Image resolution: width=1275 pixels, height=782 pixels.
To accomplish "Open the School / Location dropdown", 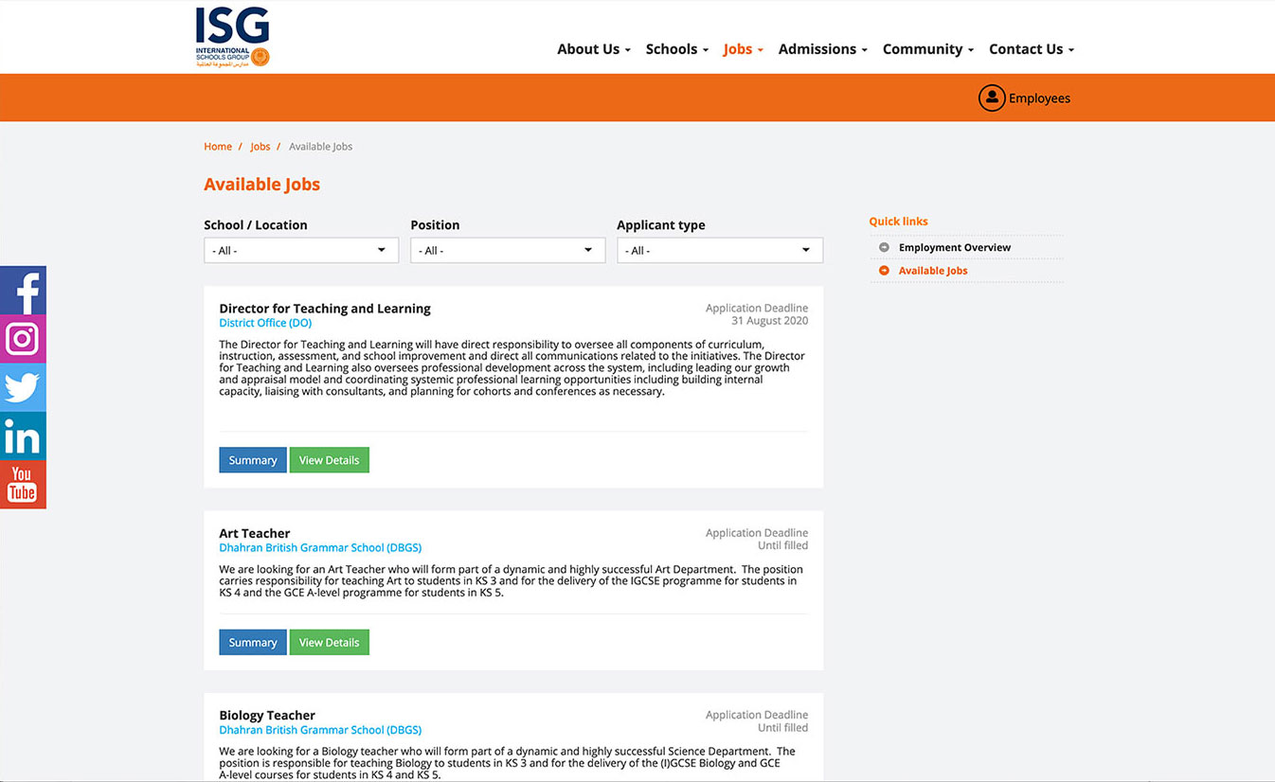I will tap(300, 250).
